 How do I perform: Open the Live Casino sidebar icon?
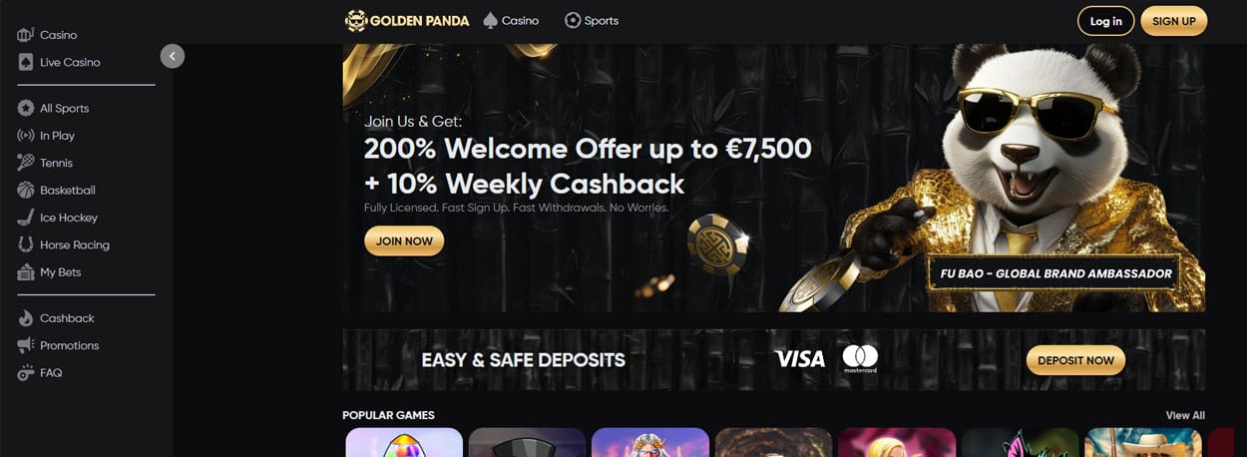point(26,62)
